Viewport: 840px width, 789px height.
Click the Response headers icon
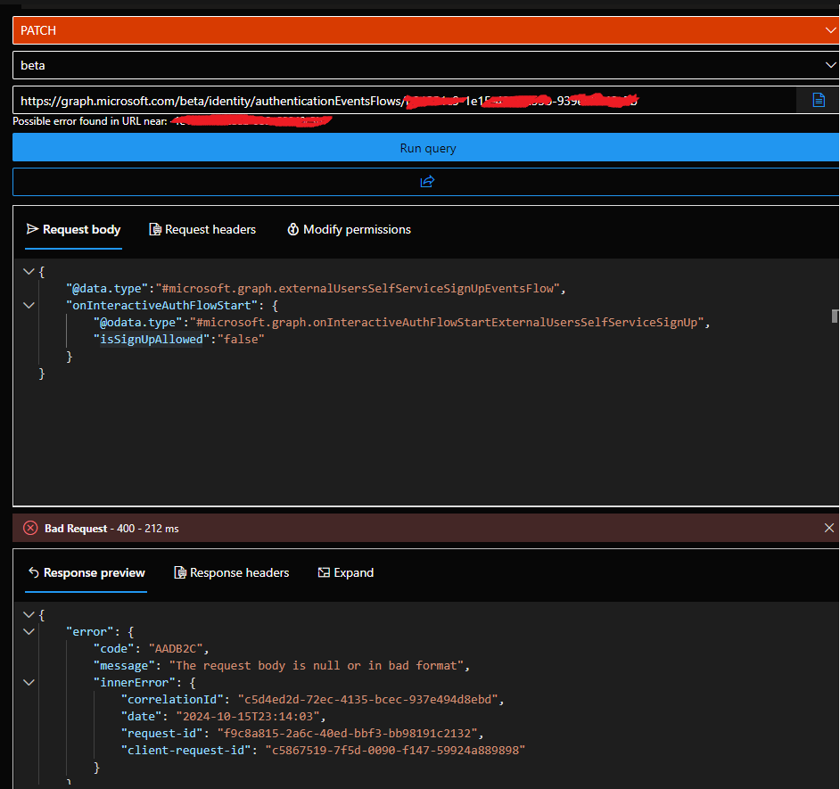(x=181, y=572)
